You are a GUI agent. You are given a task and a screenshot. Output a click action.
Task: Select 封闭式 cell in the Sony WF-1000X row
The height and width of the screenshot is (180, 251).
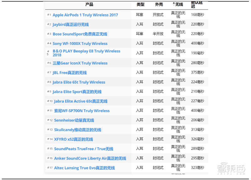158,43
